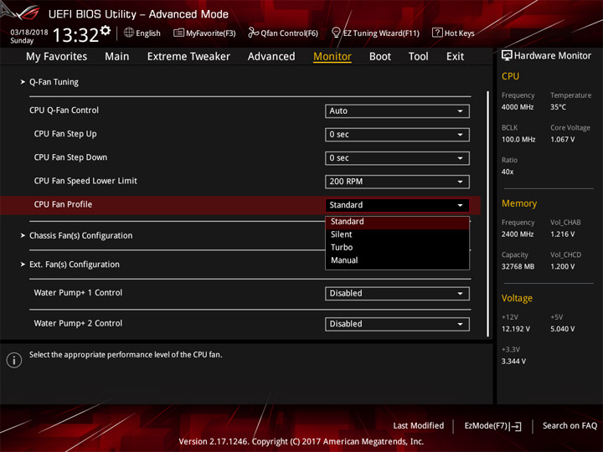Choose Silent from the fan profile list
Image resolution: width=603 pixels, height=452 pixels.
tap(397, 234)
